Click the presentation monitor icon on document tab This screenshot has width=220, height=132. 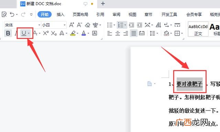coord(86,4)
